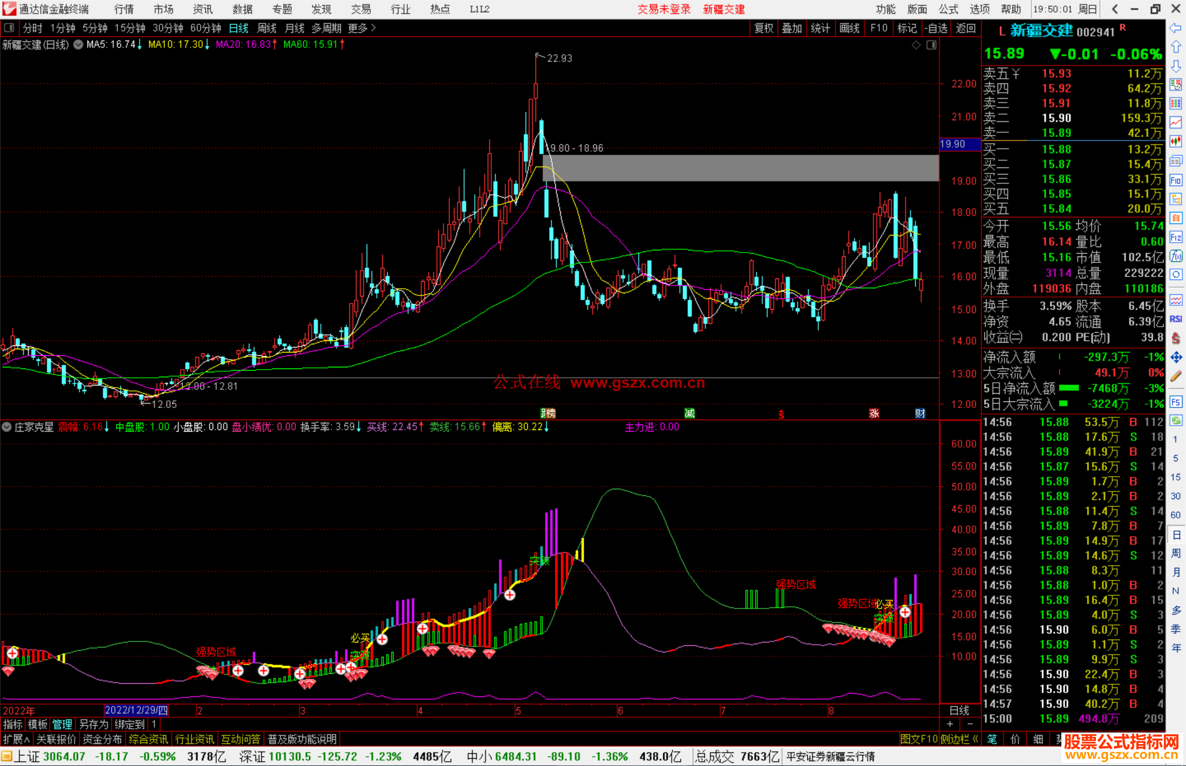Open the f(x) formula sidebar icon
Viewport: 1186px width, 766px height.
(1176, 256)
